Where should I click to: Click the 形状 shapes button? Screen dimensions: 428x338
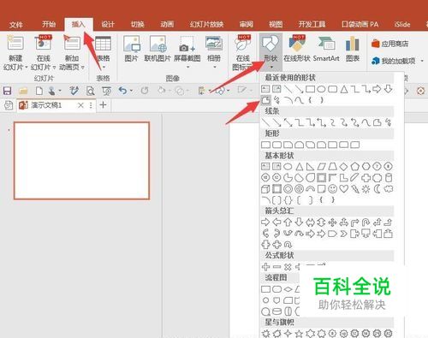tap(270, 51)
